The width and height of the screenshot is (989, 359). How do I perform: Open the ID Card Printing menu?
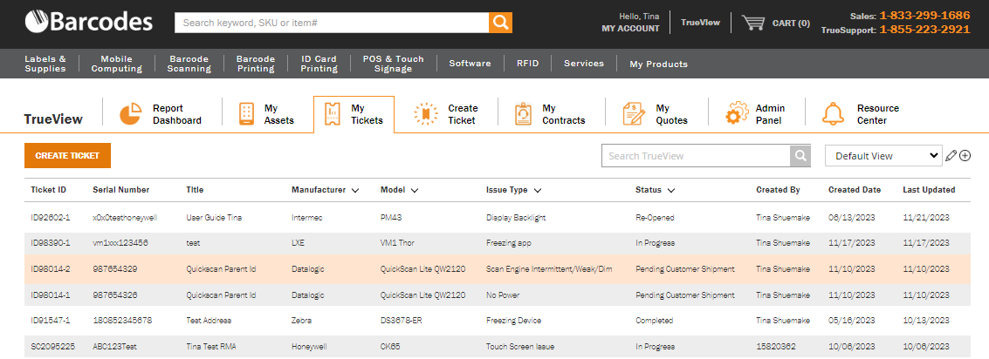coord(319,64)
